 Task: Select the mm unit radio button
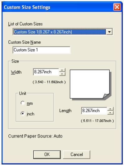point(23,103)
